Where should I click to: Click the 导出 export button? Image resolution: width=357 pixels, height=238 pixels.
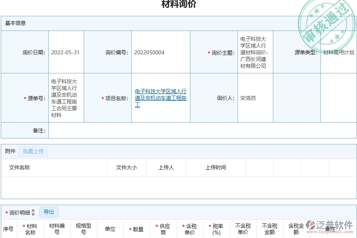tap(49, 212)
